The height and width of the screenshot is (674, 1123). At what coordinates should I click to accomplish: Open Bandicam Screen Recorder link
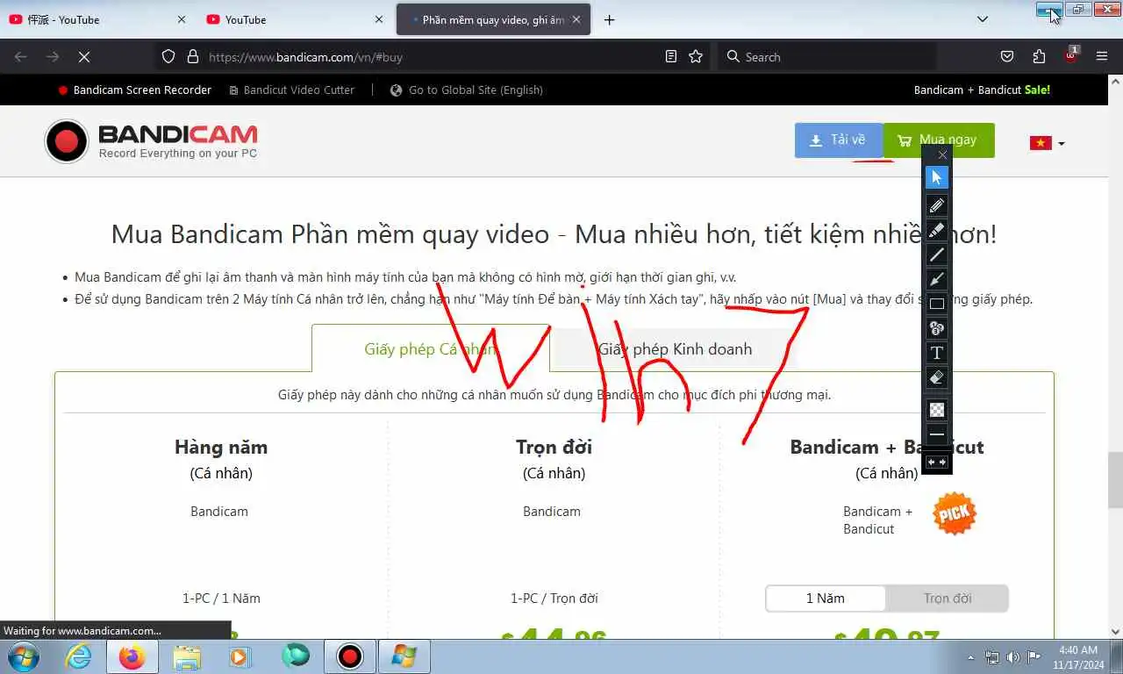(134, 90)
